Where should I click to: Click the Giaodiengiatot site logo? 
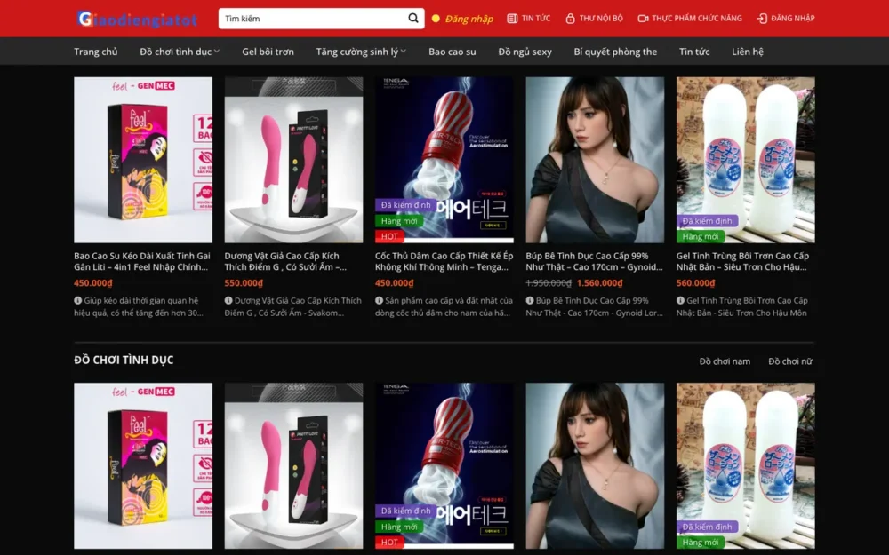[x=137, y=20]
